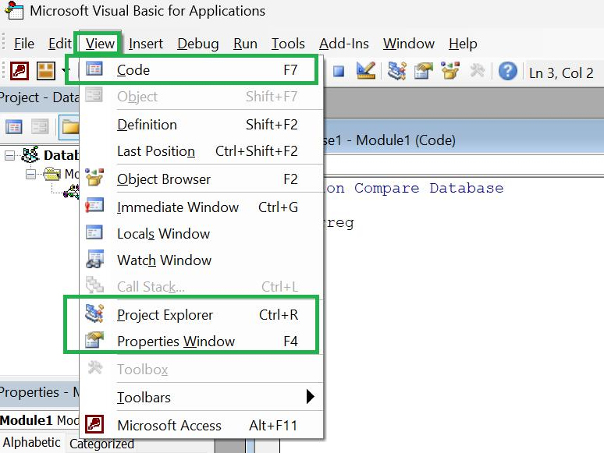
Task: Click the Compare Database code line
Action: pyautogui.click(x=413, y=188)
